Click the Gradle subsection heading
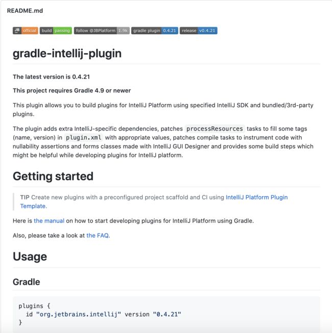The width and height of the screenshot is (332, 333). tap(27, 282)
